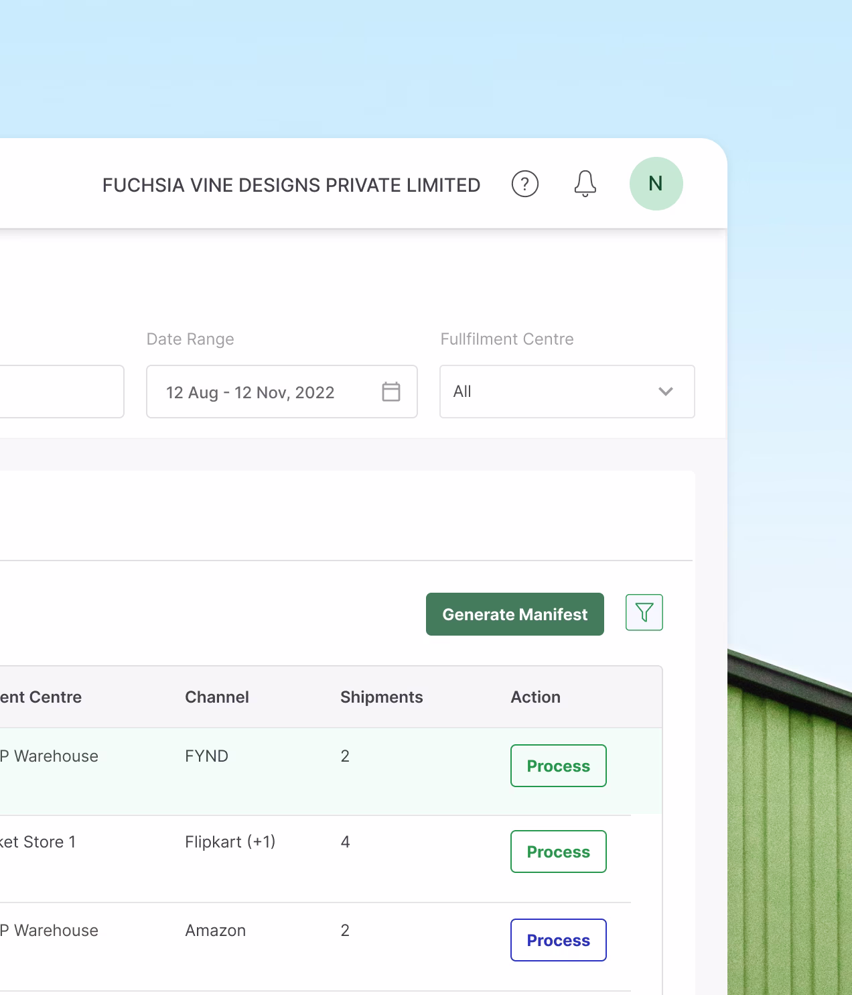Click the notification bell icon

pos(585,184)
